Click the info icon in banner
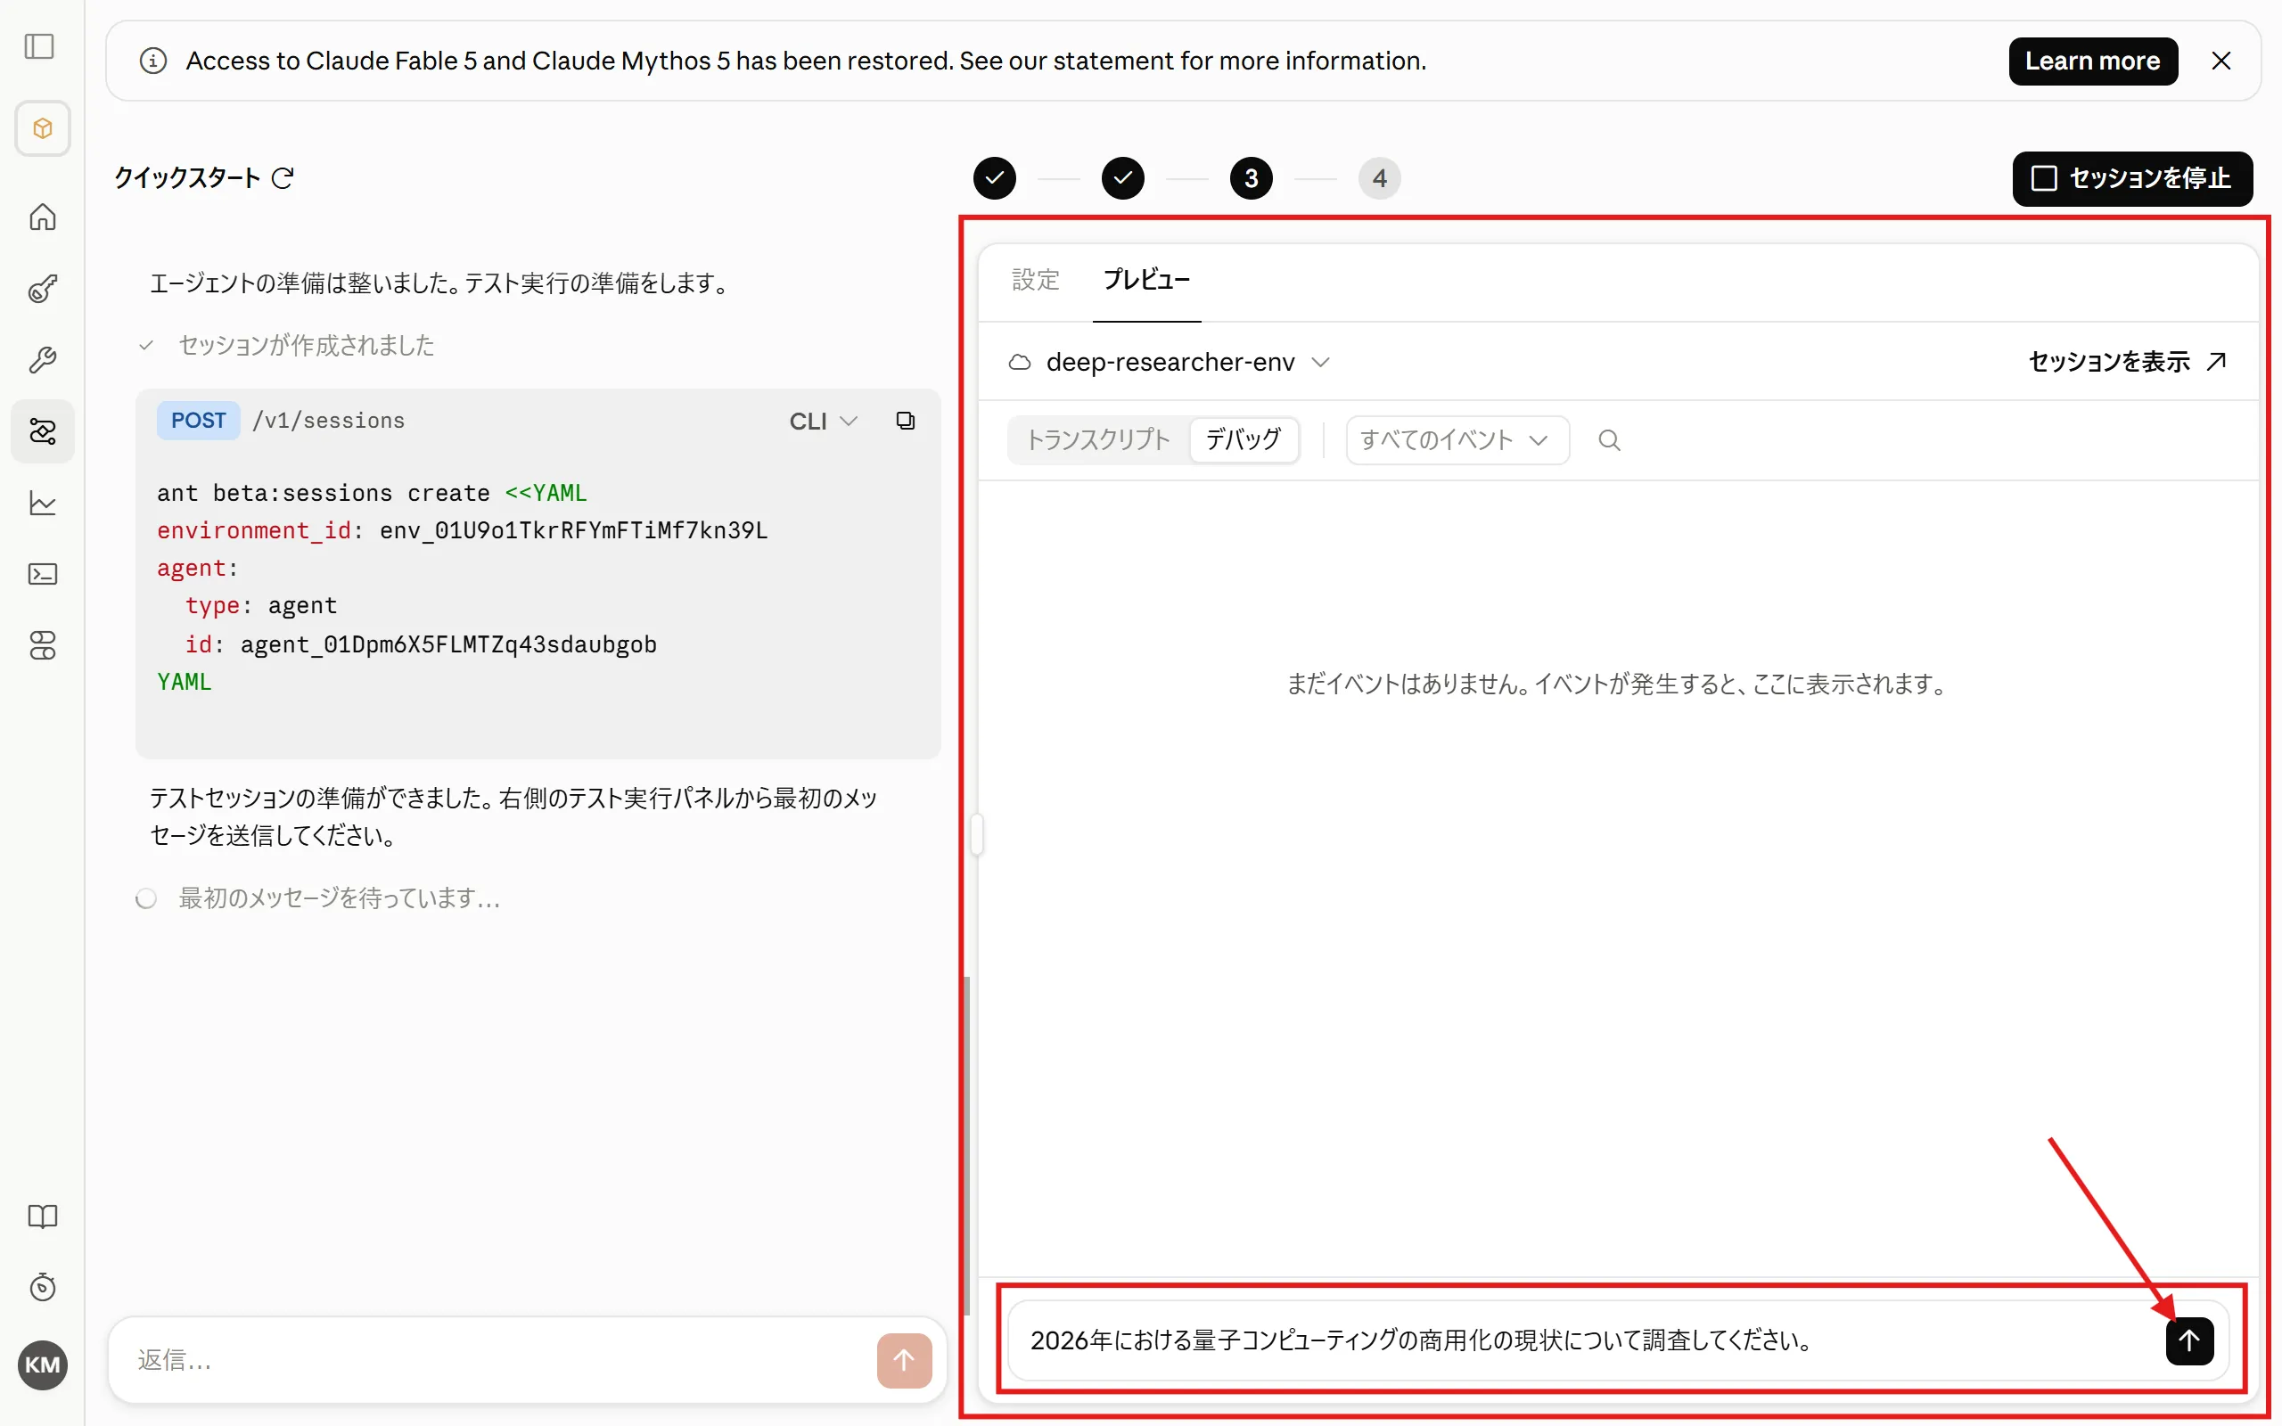2282x1426 pixels. 152,61
